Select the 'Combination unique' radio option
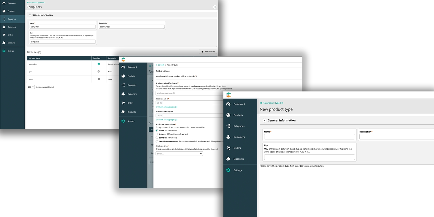This screenshot has height=217, width=434. [x=157, y=141]
